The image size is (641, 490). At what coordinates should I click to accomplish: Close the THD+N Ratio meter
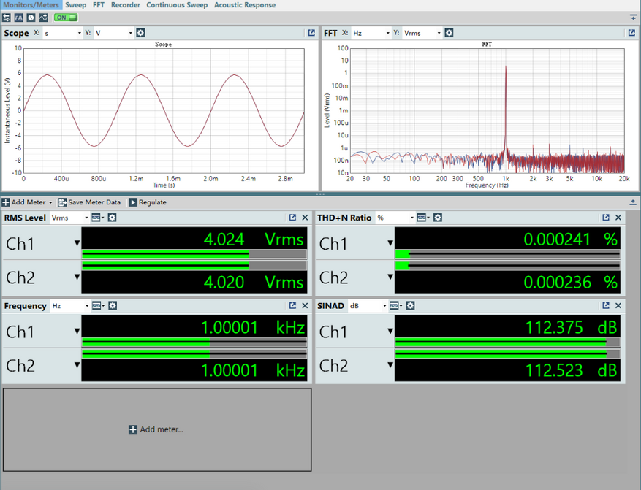coord(618,218)
